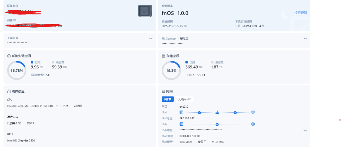The height and width of the screenshot is (160, 341).
Task: Click the Intel HD Graphics 2500 text
Action: click(21, 141)
